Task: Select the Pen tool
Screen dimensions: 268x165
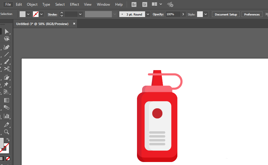Action: [x=7, y=47]
